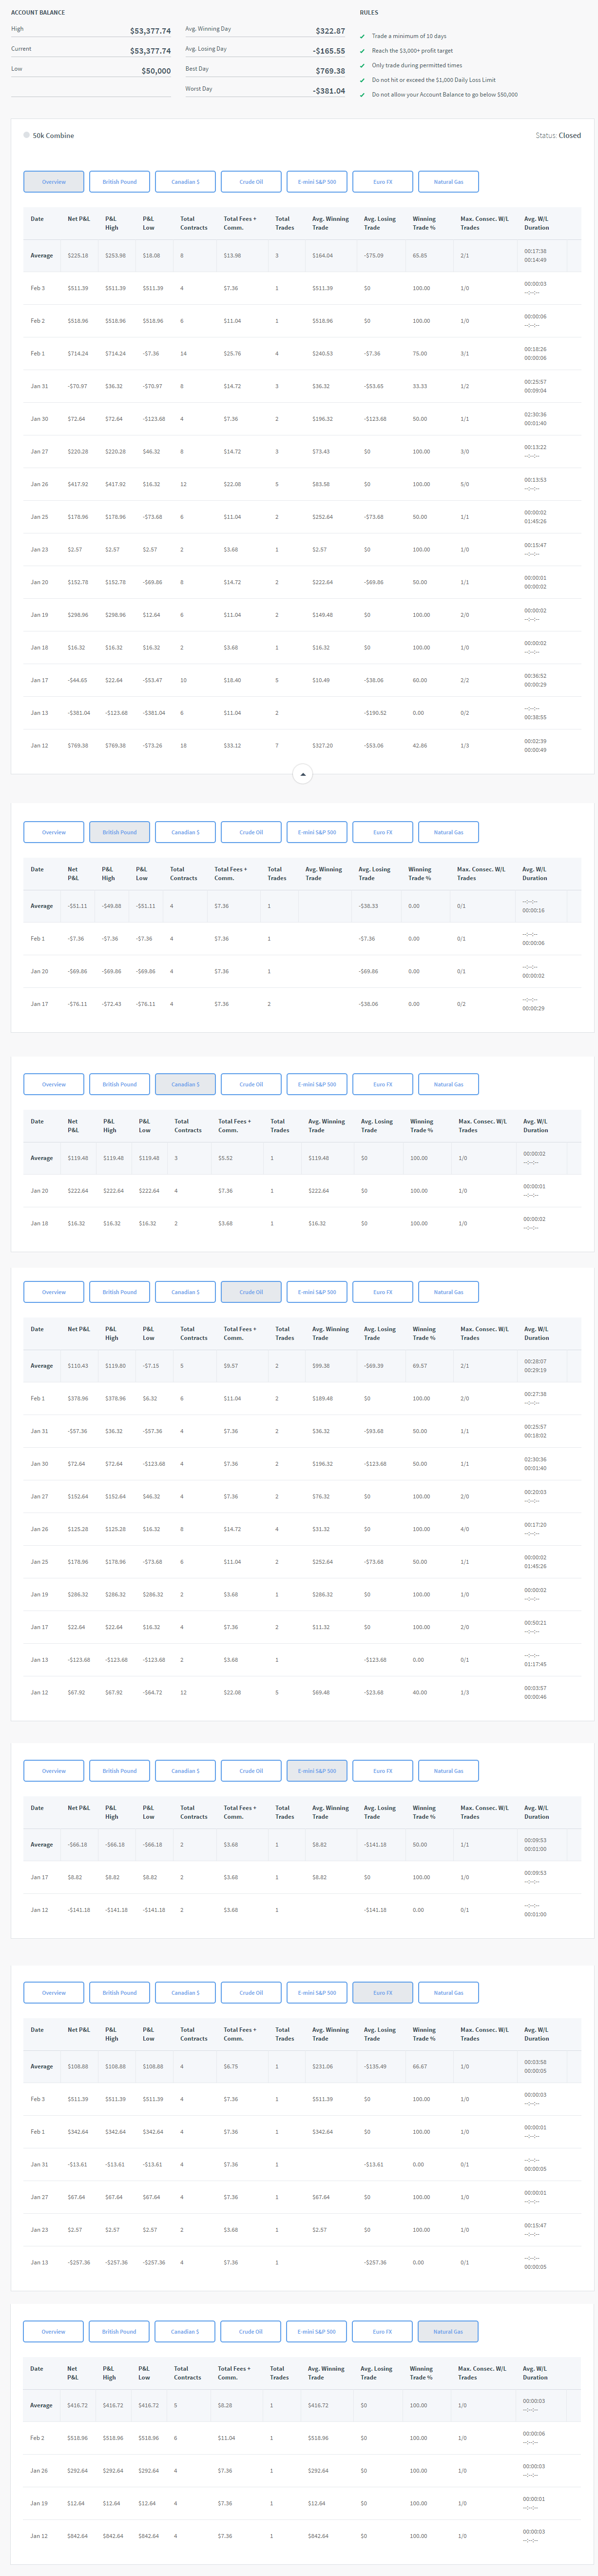The image size is (598, 2576).
Task: Click the Account Balance heading
Action: 38,12
